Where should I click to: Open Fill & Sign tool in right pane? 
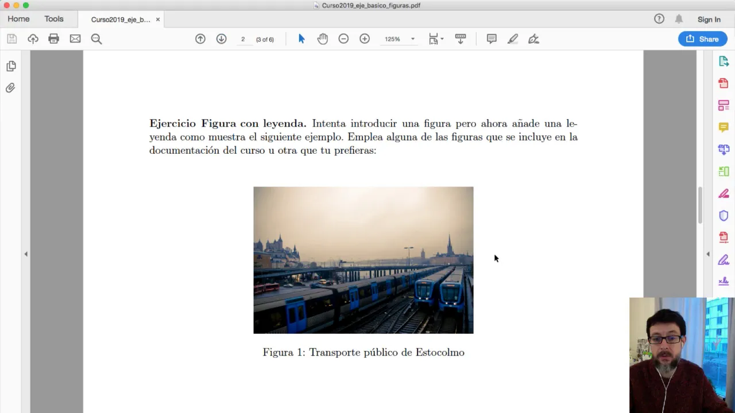[724, 259]
